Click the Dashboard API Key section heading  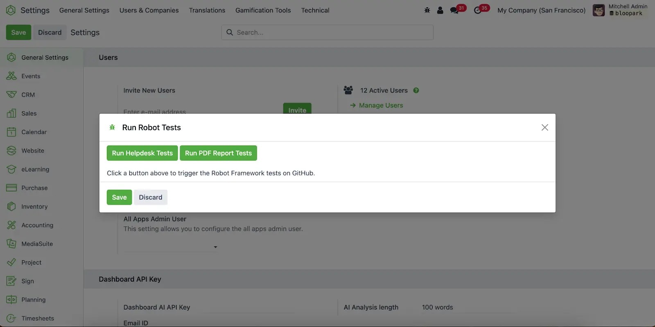[130, 279]
